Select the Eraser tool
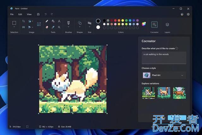 click(47, 27)
